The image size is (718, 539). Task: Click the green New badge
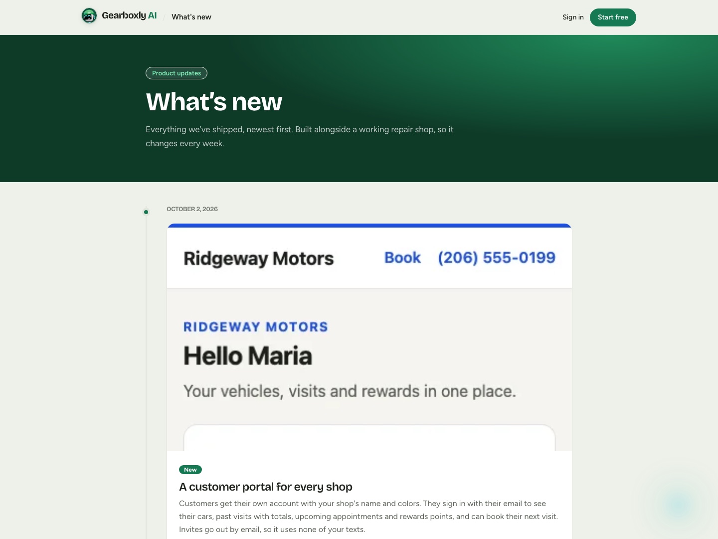click(190, 470)
